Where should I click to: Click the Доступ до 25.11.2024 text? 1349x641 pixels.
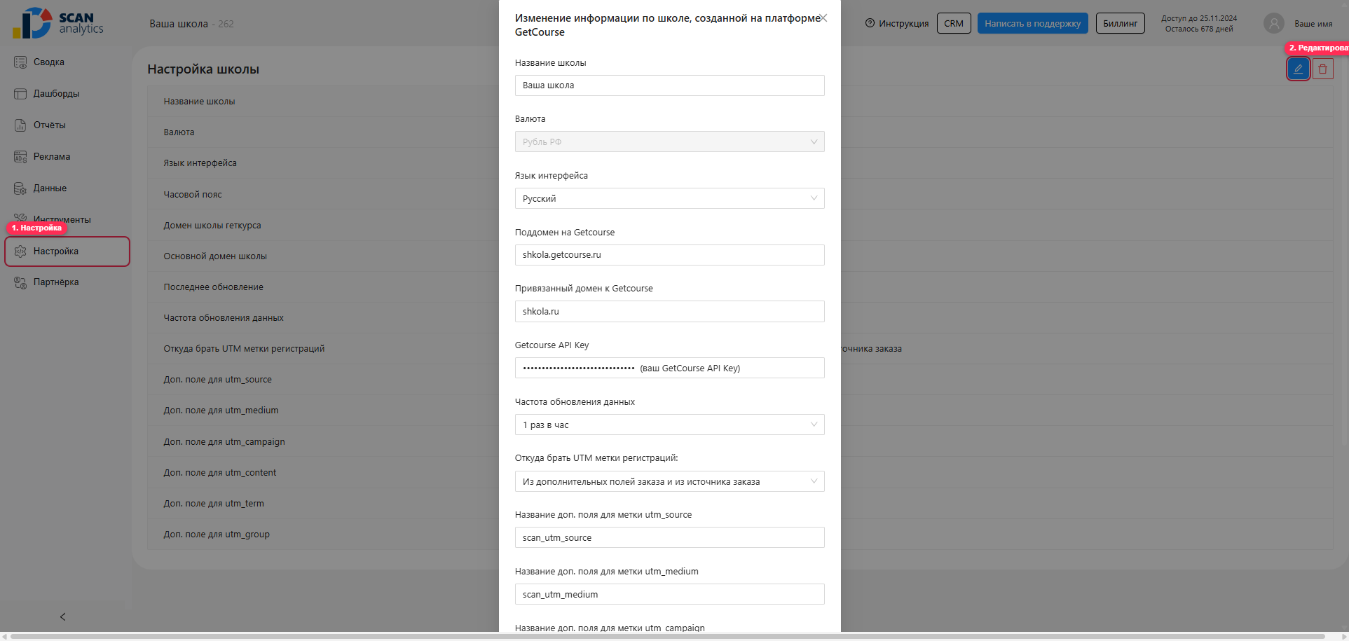(x=1199, y=18)
